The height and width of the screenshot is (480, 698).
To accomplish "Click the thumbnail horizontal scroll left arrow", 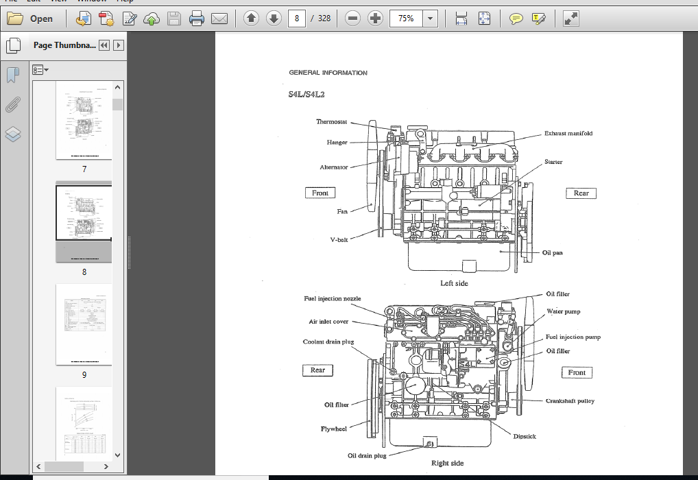I will click(x=38, y=467).
